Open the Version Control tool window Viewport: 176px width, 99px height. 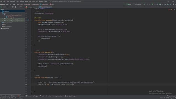tap(4, 96)
